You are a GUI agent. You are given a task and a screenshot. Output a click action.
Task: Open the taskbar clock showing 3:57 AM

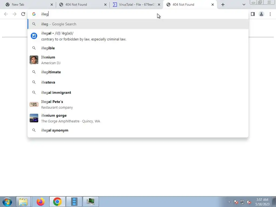[x=262, y=202]
